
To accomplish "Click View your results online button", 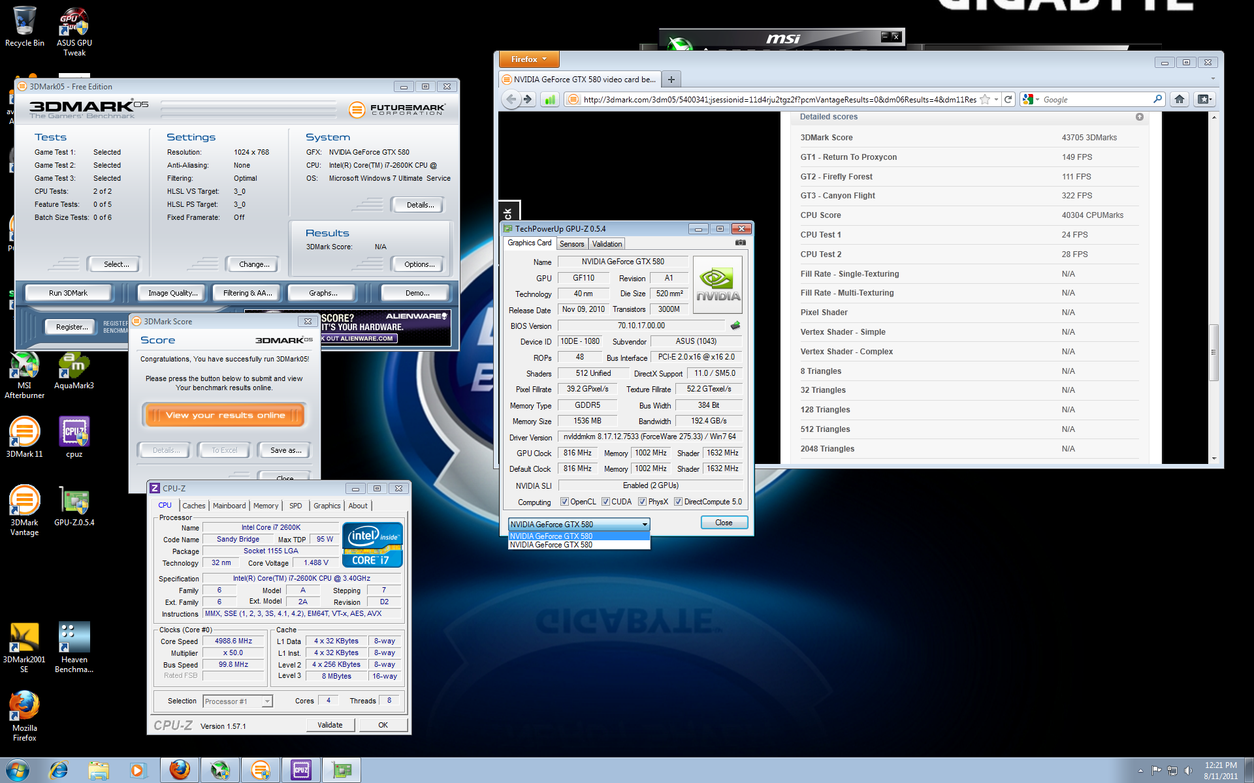I will pyautogui.click(x=225, y=415).
